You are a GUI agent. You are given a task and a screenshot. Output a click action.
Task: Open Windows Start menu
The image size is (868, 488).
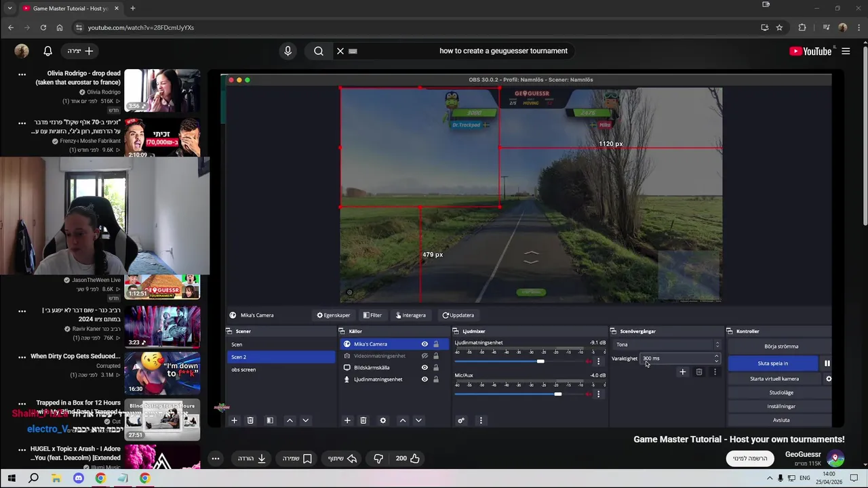(12, 478)
